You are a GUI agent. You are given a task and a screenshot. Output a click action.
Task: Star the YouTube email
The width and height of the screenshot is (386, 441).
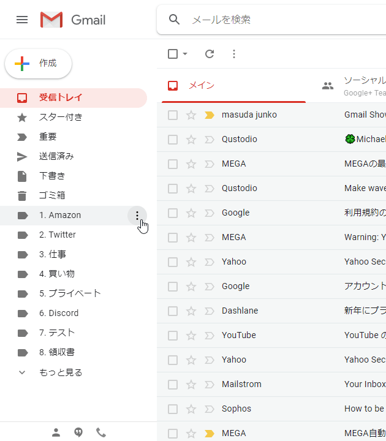191,336
